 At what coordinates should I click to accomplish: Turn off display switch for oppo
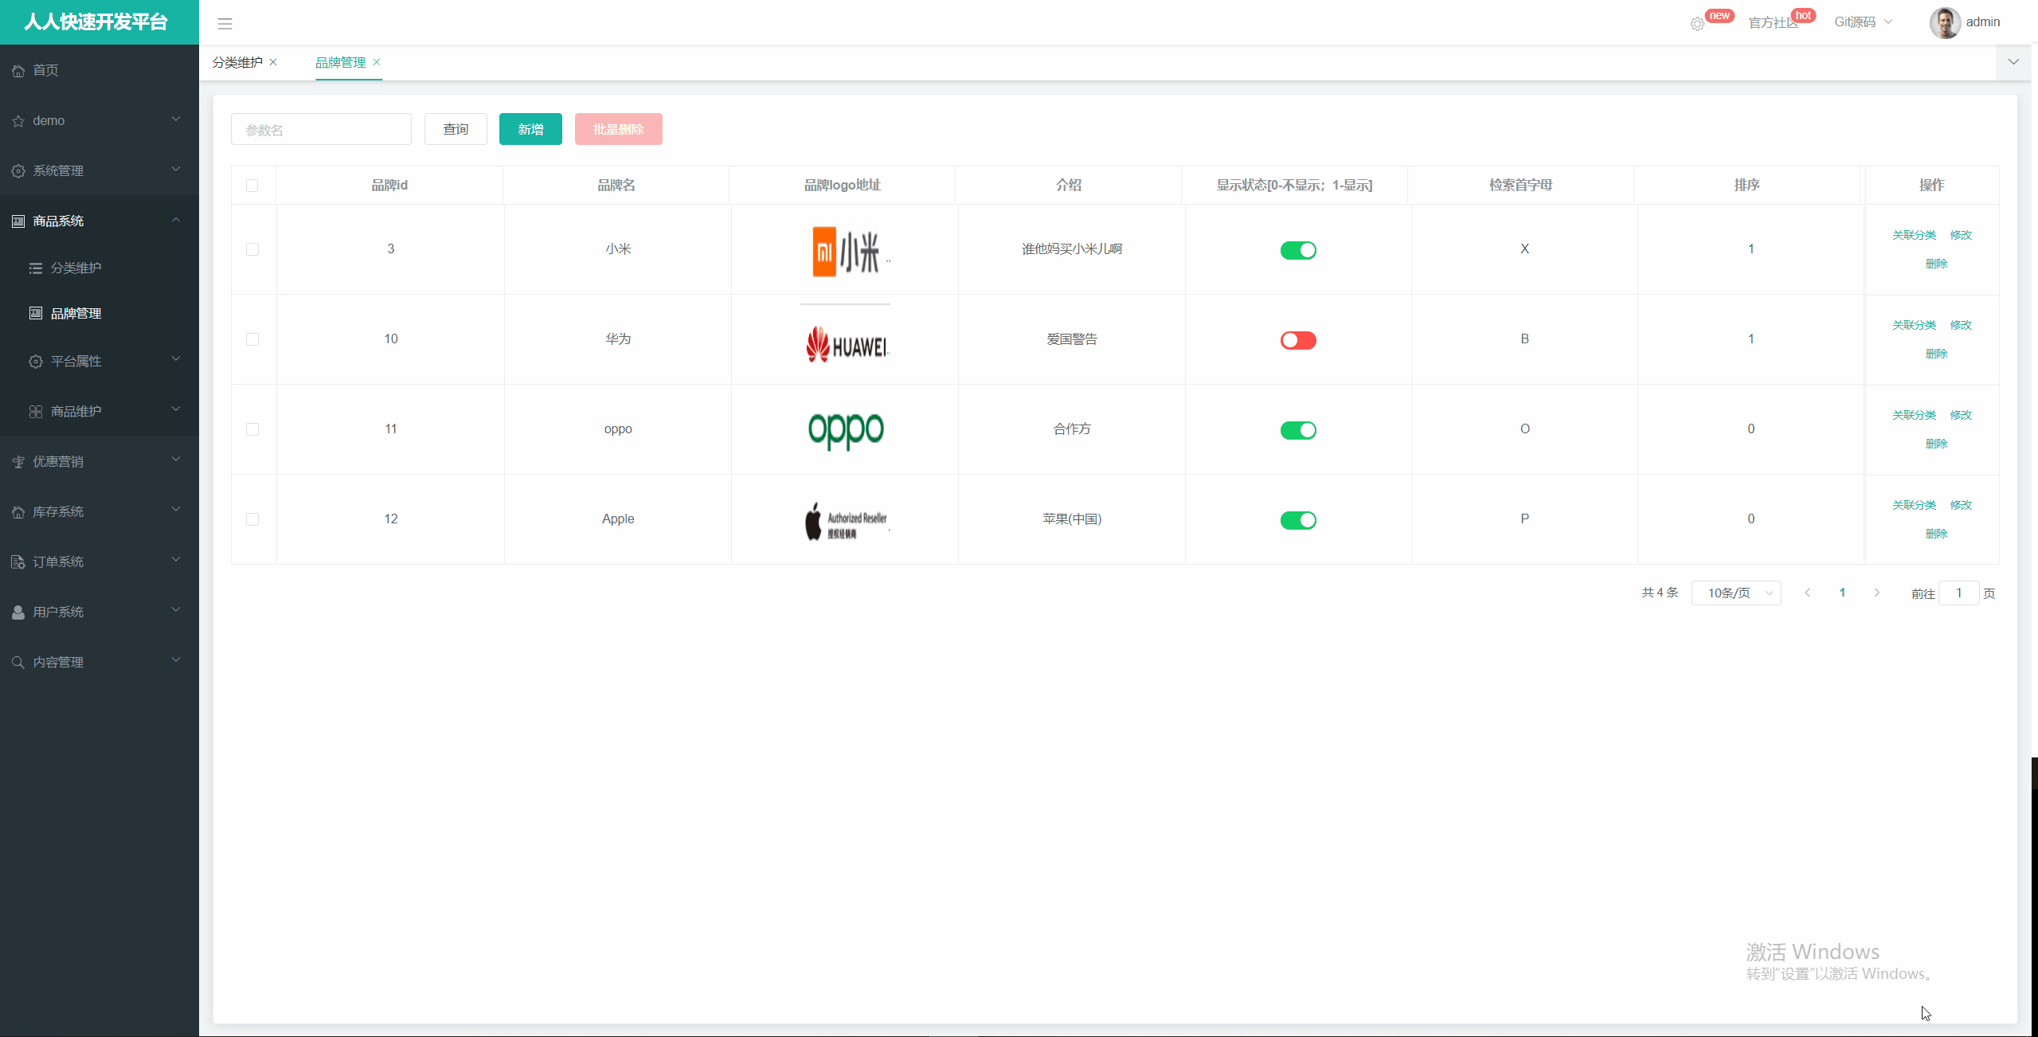coord(1297,430)
